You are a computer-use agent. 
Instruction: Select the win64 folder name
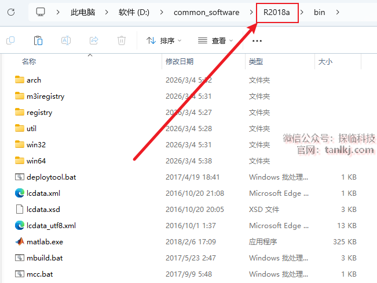[36, 161]
